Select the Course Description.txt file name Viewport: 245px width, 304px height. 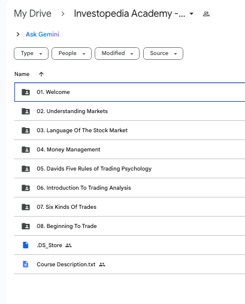pyautogui.click(x=66, y=265)
